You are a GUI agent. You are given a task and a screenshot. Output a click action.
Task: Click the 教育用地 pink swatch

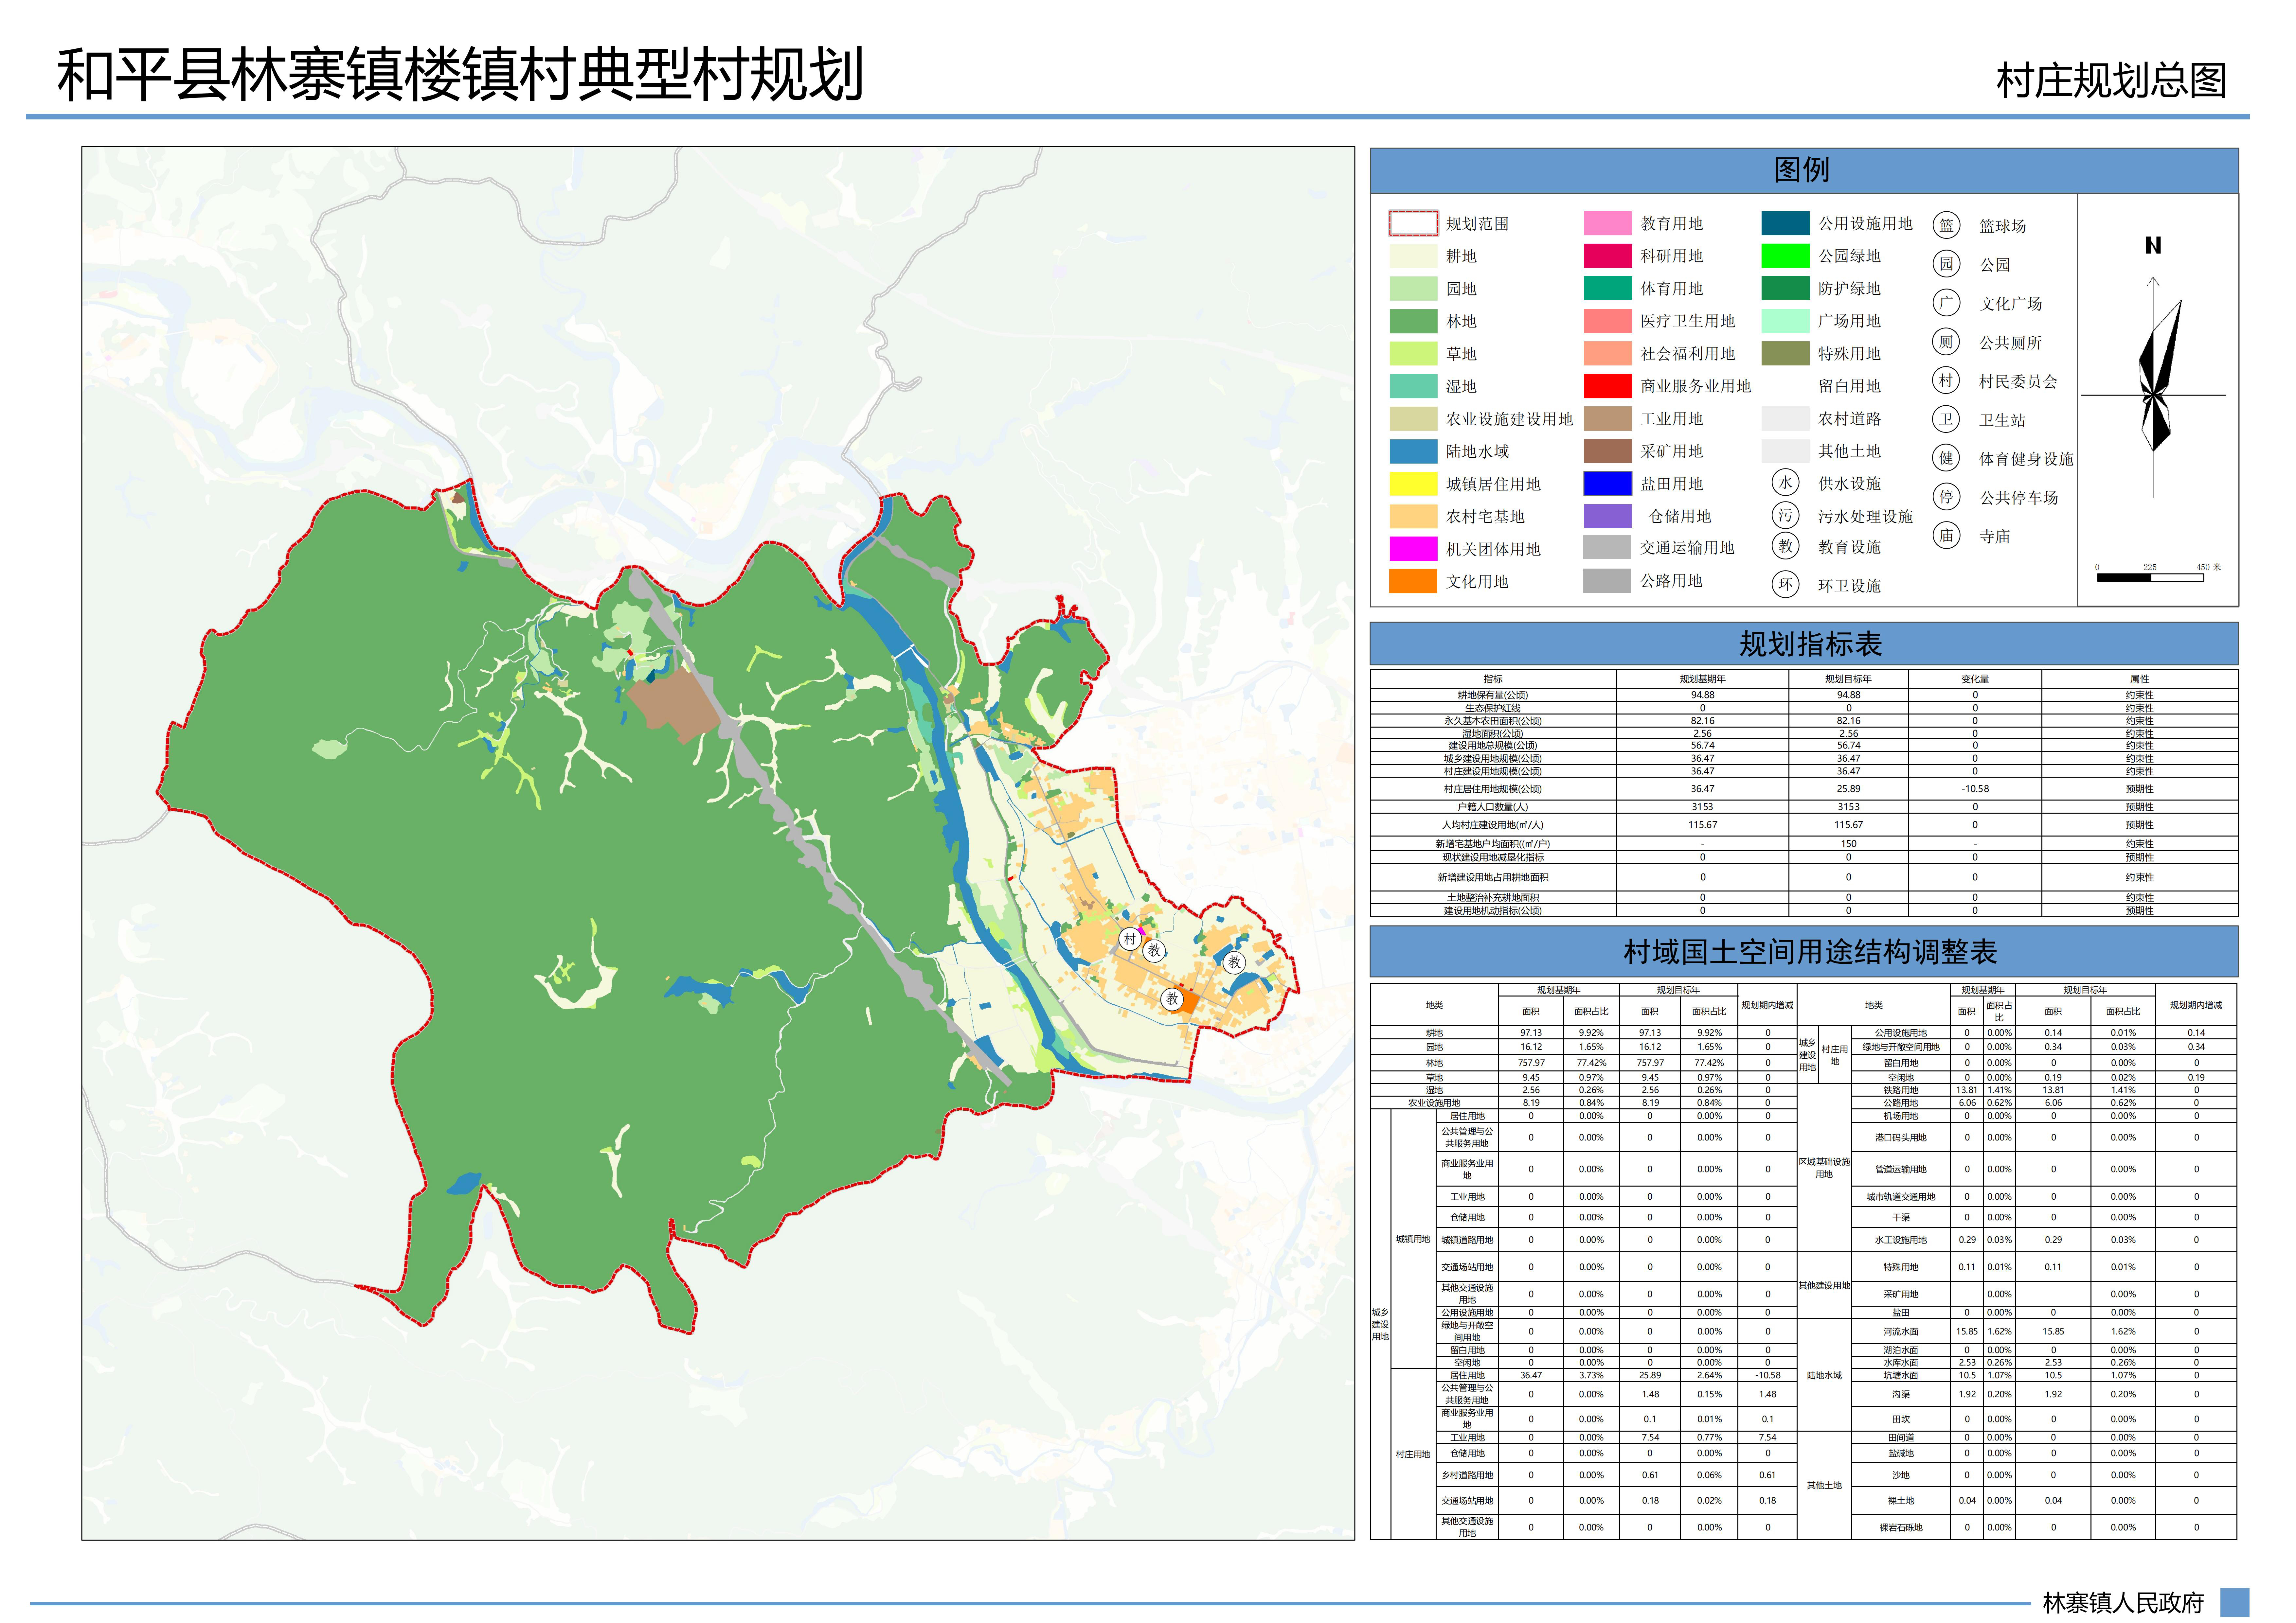pos(1608,223)
